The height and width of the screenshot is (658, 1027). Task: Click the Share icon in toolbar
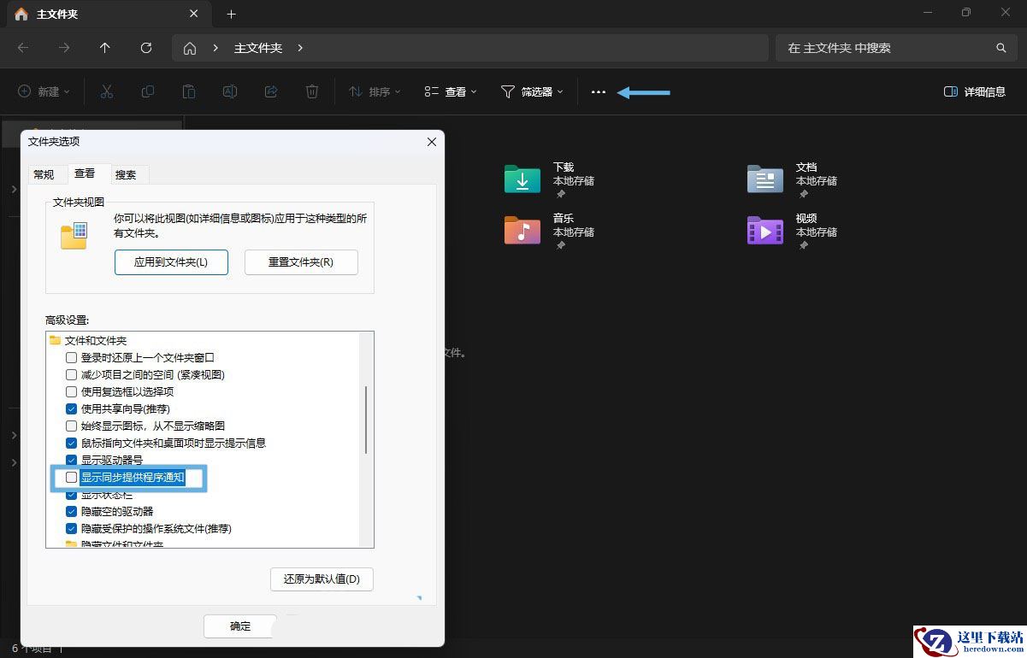point(271,91)
